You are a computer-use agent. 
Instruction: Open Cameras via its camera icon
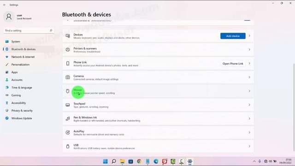68,77
